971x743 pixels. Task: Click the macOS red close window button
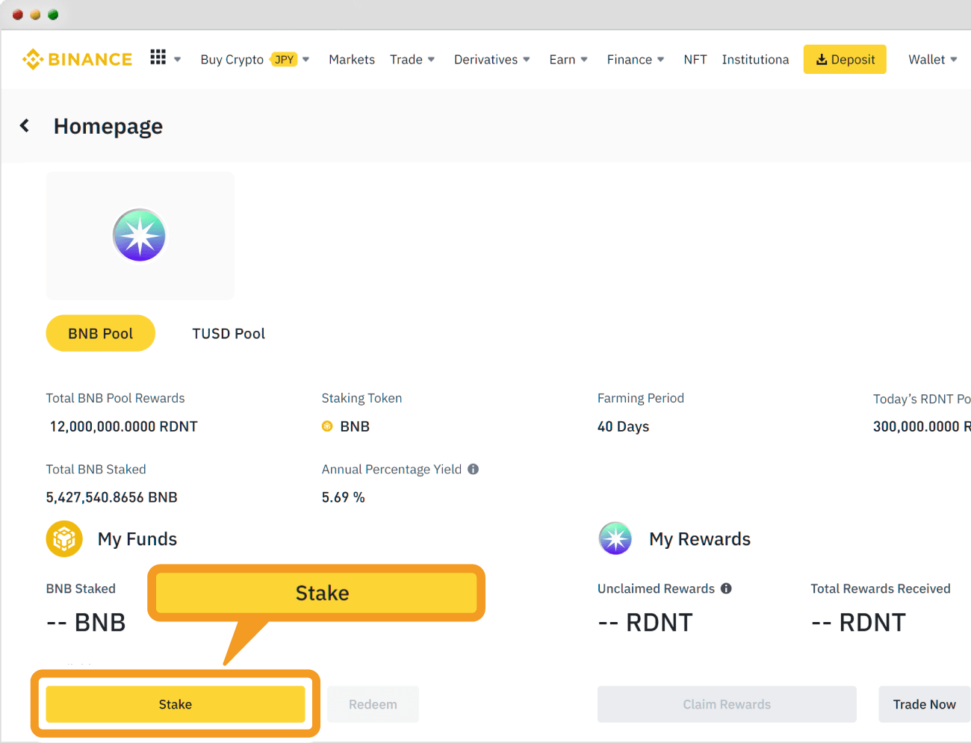(18, 14)
